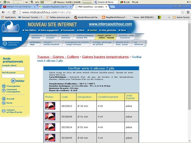
Task: Click the page vertical scrollbar
Action: [189, 66]
